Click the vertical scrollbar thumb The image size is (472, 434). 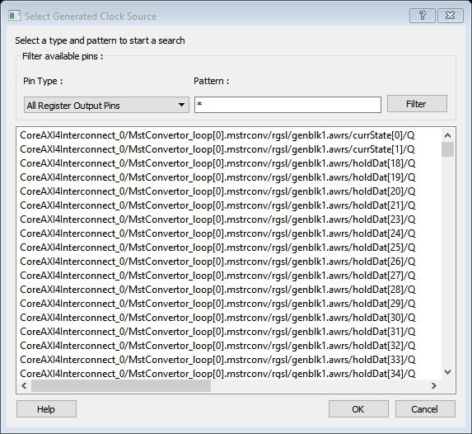447,149
